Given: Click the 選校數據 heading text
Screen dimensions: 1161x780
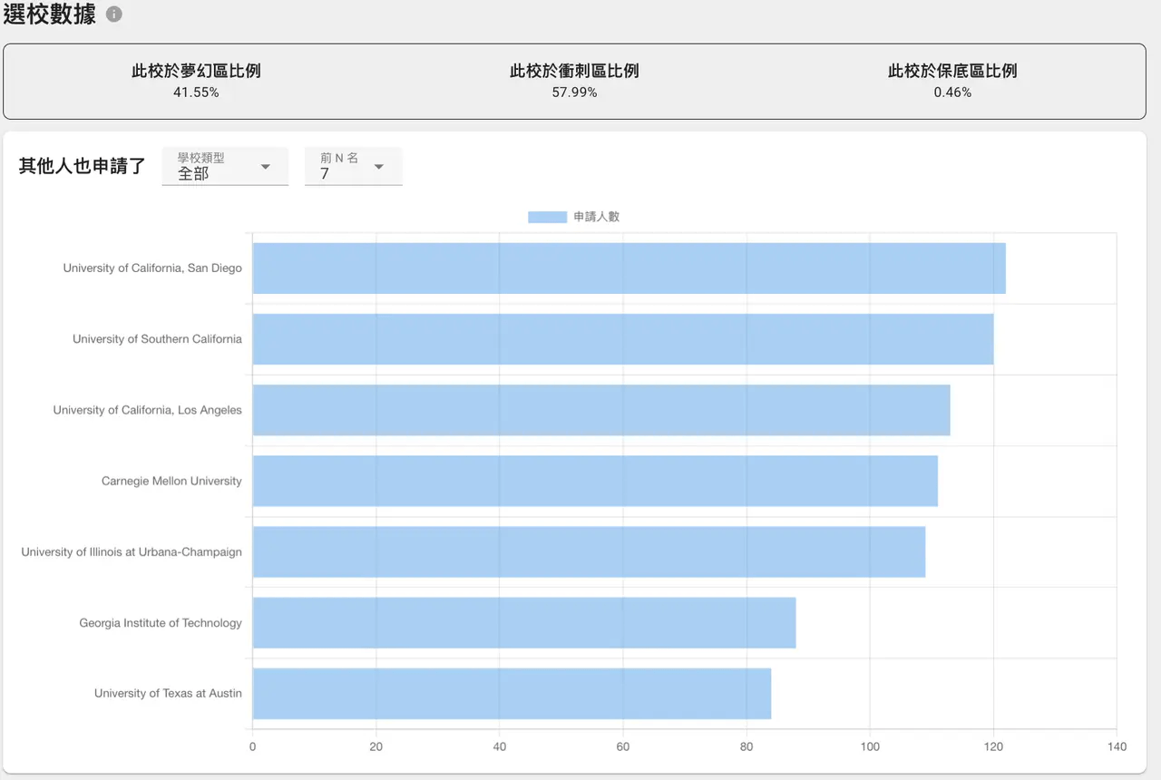Looking at the screenshot, I should click(50, 15).
